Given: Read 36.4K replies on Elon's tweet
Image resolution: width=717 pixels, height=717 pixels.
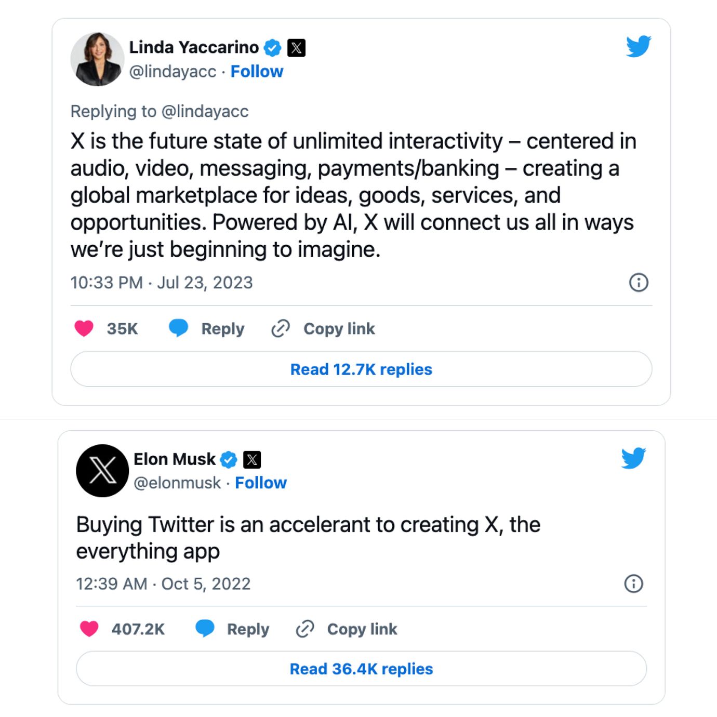Looking at the screenshot, I should [x=361, y=669].
